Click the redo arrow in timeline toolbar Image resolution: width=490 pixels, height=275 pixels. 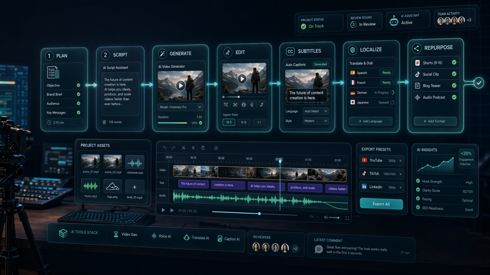tap(173, 148)
